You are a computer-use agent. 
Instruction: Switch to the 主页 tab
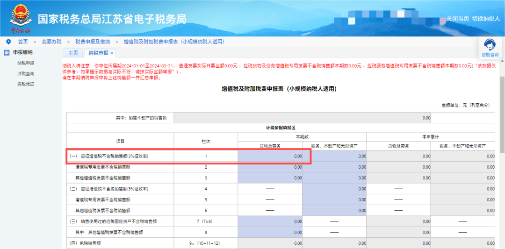[x=73, y=53]
